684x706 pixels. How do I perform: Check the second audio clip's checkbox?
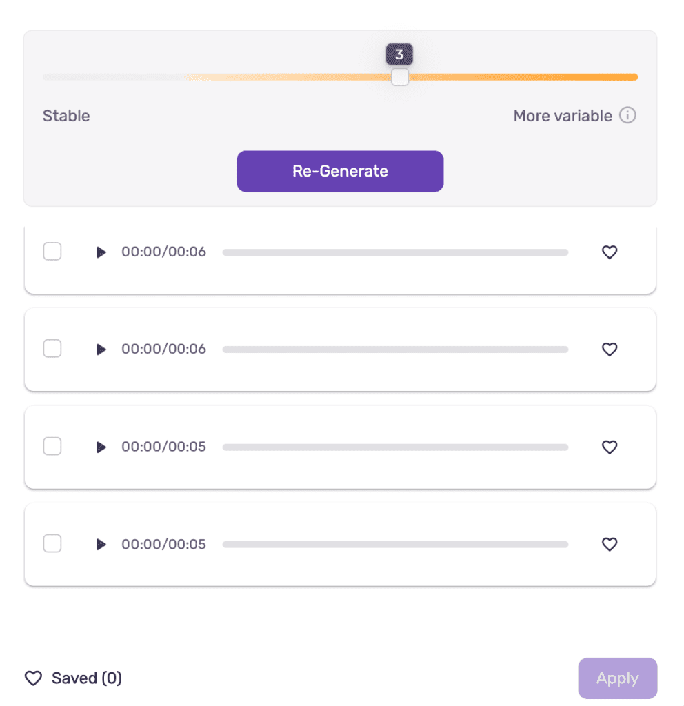pos(52,349)
